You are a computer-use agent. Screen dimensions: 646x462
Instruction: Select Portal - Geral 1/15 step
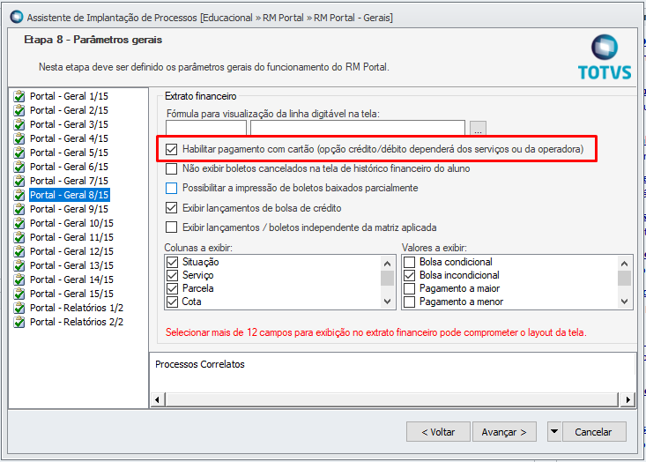(x=69, y=96)
